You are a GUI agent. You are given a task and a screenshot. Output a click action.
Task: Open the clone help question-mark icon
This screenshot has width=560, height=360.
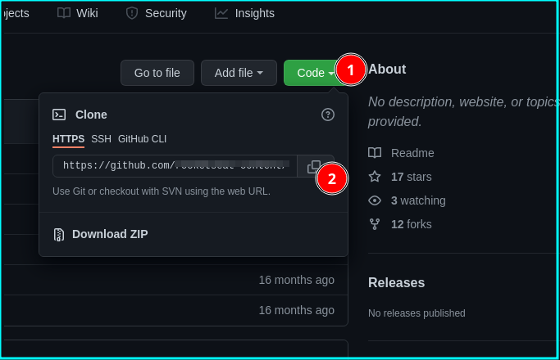[327, 115]
